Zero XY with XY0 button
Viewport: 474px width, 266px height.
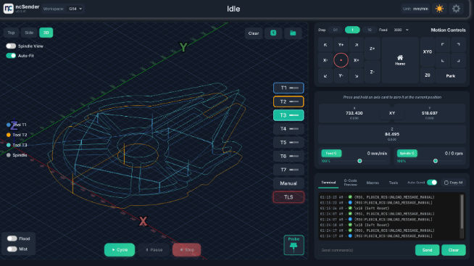427,52
